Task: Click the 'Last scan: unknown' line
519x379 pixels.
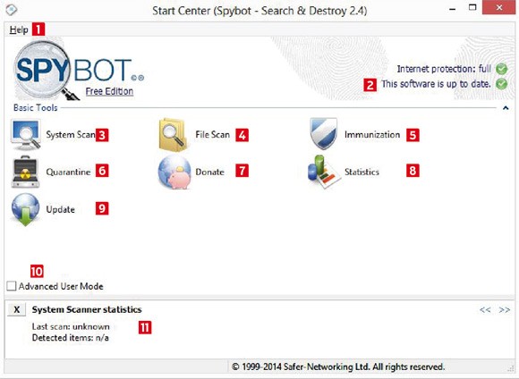Action: (71, 327)
